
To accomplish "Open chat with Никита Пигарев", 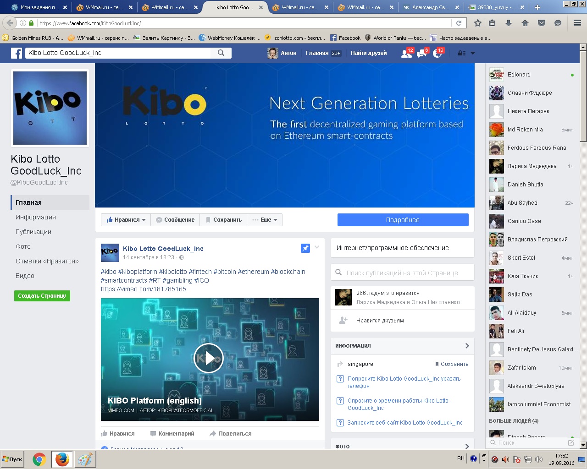I will 532,111.
